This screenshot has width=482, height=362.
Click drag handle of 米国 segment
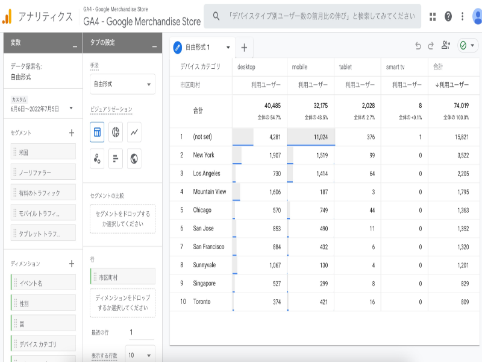pos(14,152)
